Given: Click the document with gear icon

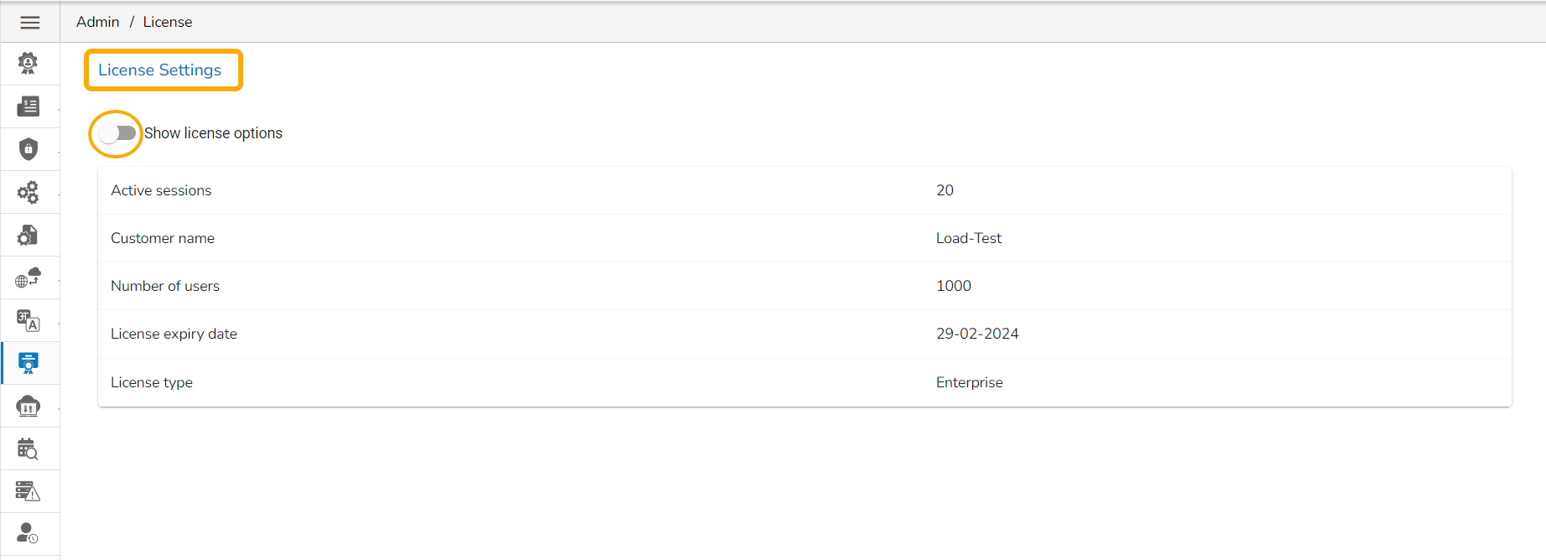Looking at the screenshot, I should point(29,235).
